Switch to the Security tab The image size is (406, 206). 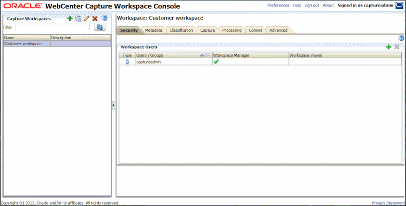(129, 30)
